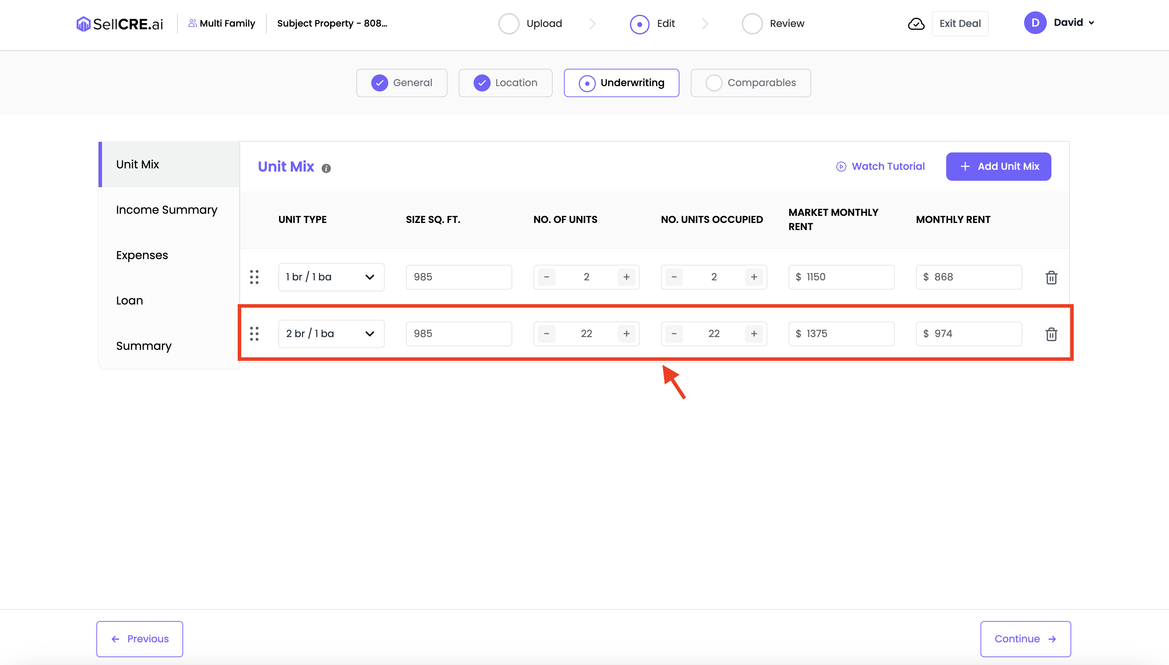Expand the 2 br / 1 ba unit type dropdown
This screenshot has width=1169, height=665.
(x=331, y=334)
